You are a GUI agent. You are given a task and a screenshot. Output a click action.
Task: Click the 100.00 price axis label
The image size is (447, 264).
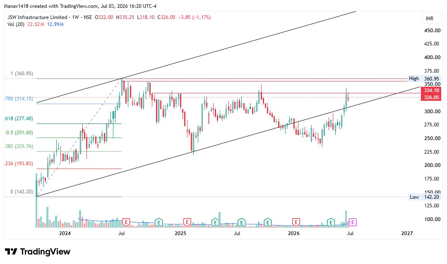pyautogui.click(x=432, y=219)
